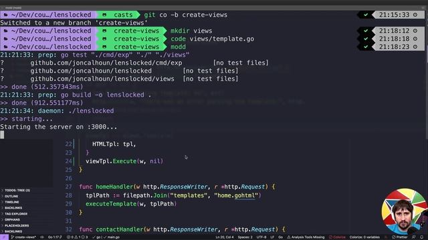428x240 pixels.
Task: Click the terminal cursor block
Action: tap(2, 135)
